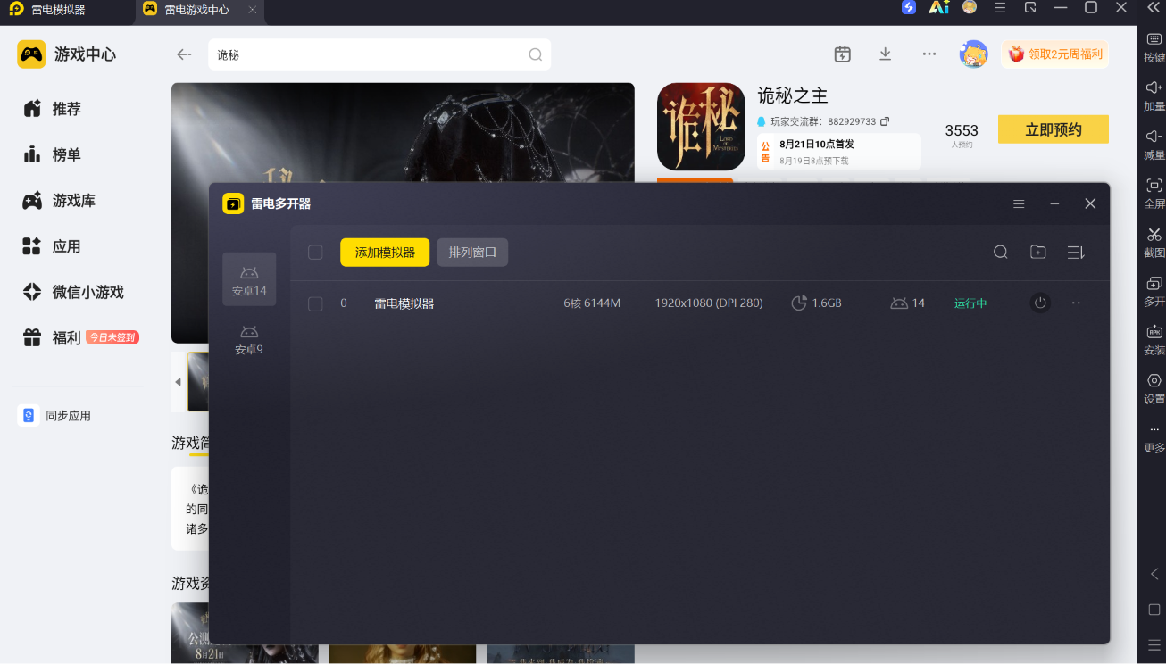Select the 安卓14 tab in the multi-instance manager
The width and height of the screenshot is (1166, 664).
249,279
